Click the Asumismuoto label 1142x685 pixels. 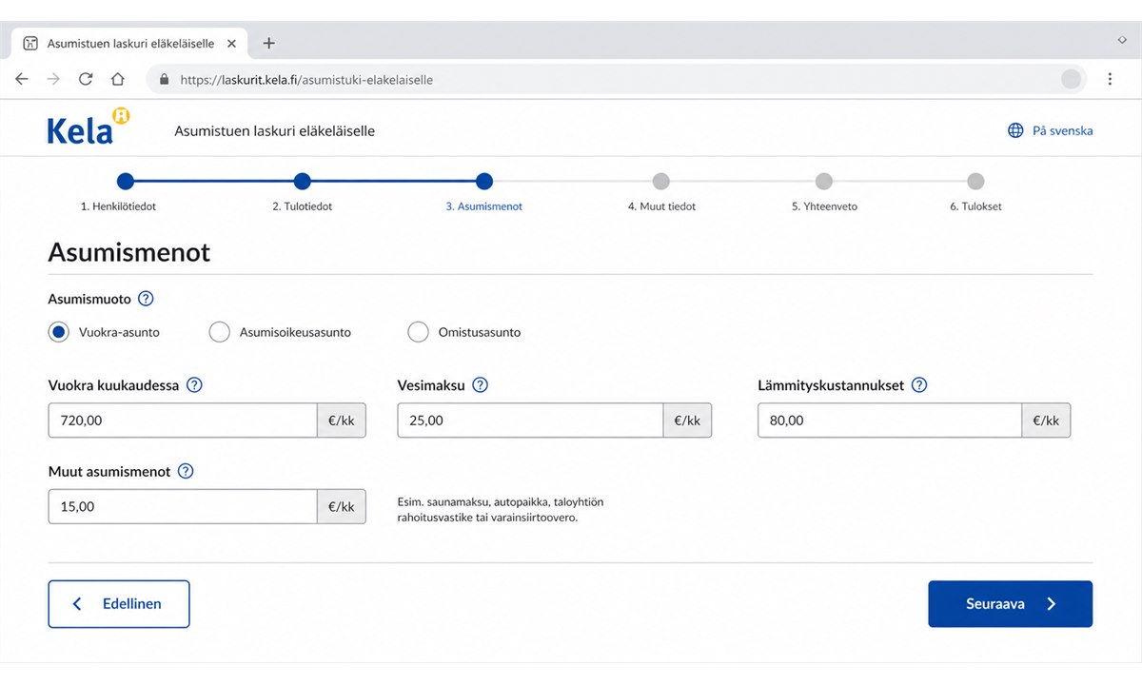(89, 299)
